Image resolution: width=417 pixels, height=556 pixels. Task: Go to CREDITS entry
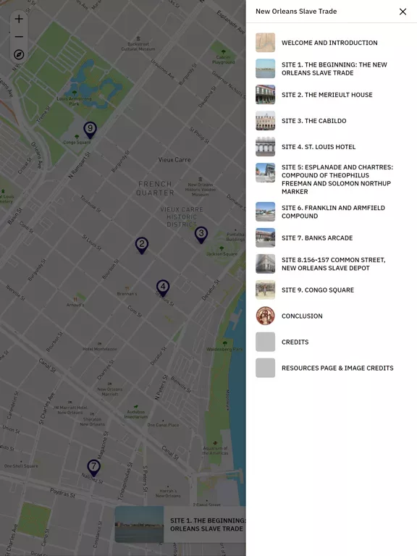(295, 342)
